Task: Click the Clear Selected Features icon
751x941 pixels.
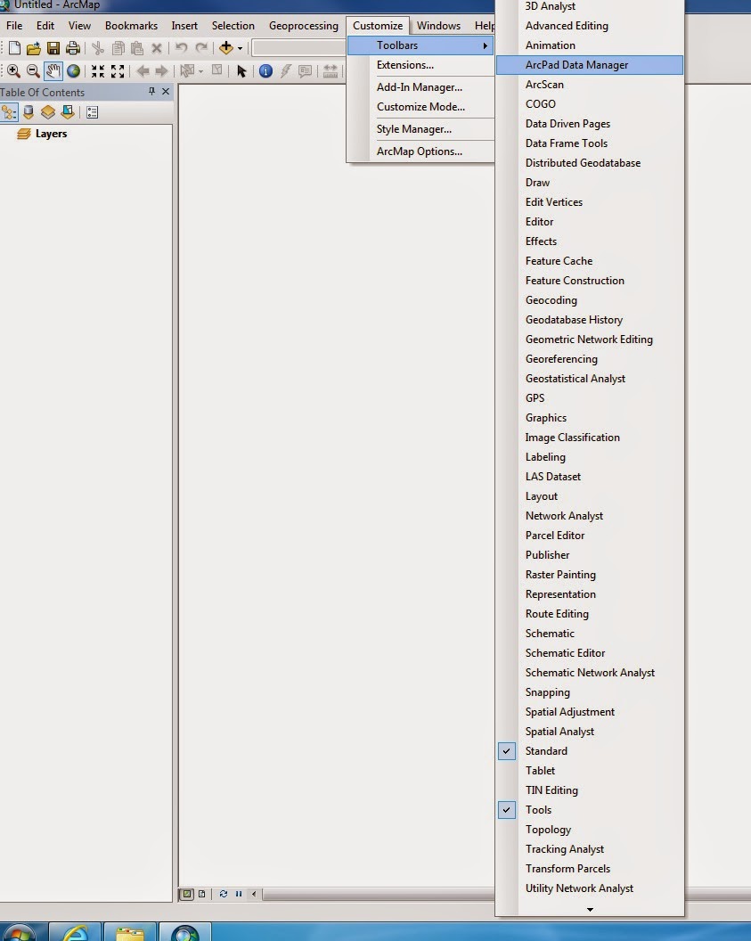Action: coord(217,70)
